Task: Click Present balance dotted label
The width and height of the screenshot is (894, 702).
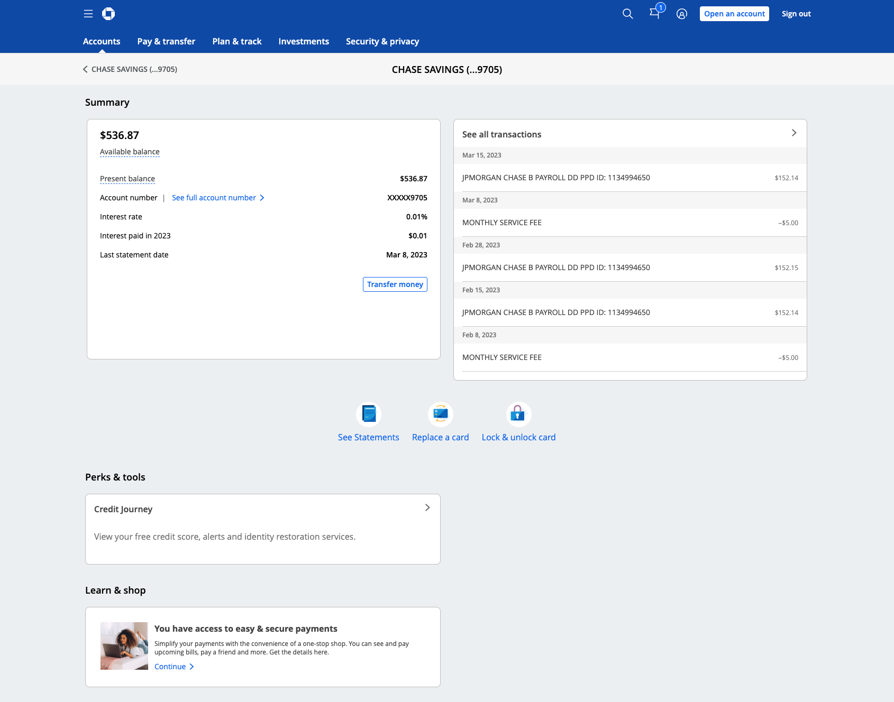Action: point(127,179)
